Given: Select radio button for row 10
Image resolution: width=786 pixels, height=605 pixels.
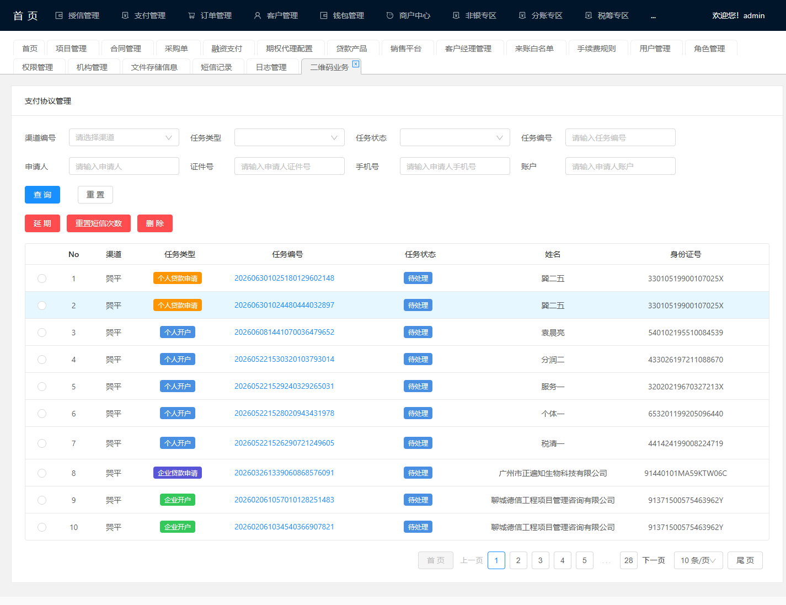Looking at the screenshot, I should [42, 527].
